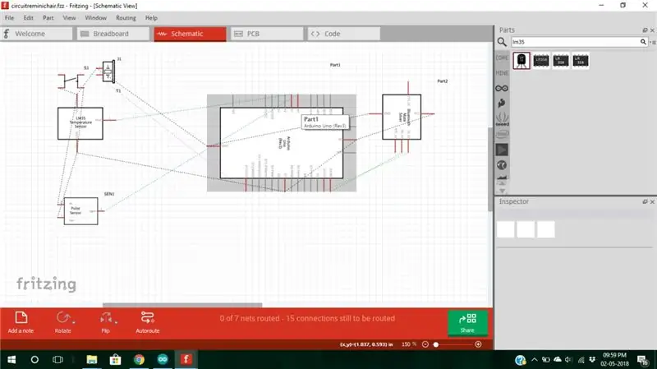Open Chrome from the taskbar
The height and width of the screenshot is (369, 657).
139,359
